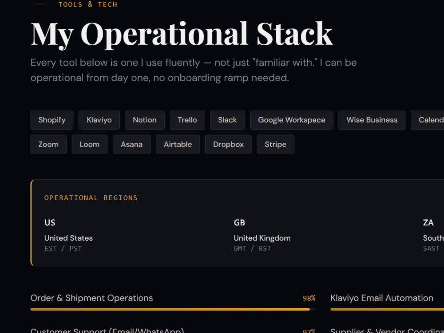Click the 'EST / PST' timezone text

tap(63, 248)
